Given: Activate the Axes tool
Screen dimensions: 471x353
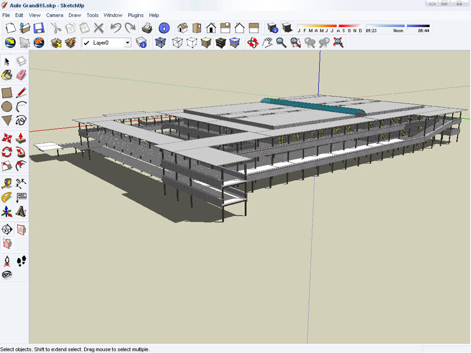Looking at the screenshot, I should [x=7, y=211].
